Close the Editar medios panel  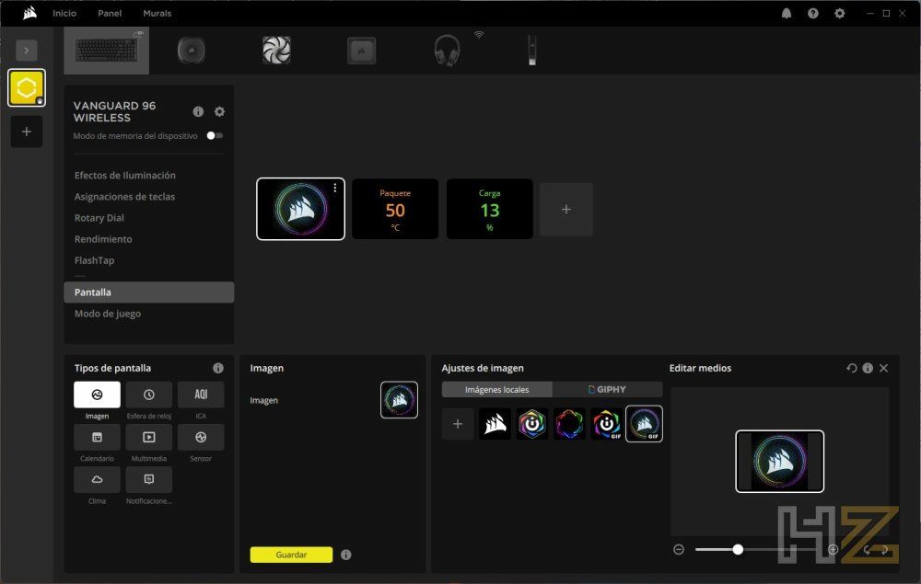[884, 368]
